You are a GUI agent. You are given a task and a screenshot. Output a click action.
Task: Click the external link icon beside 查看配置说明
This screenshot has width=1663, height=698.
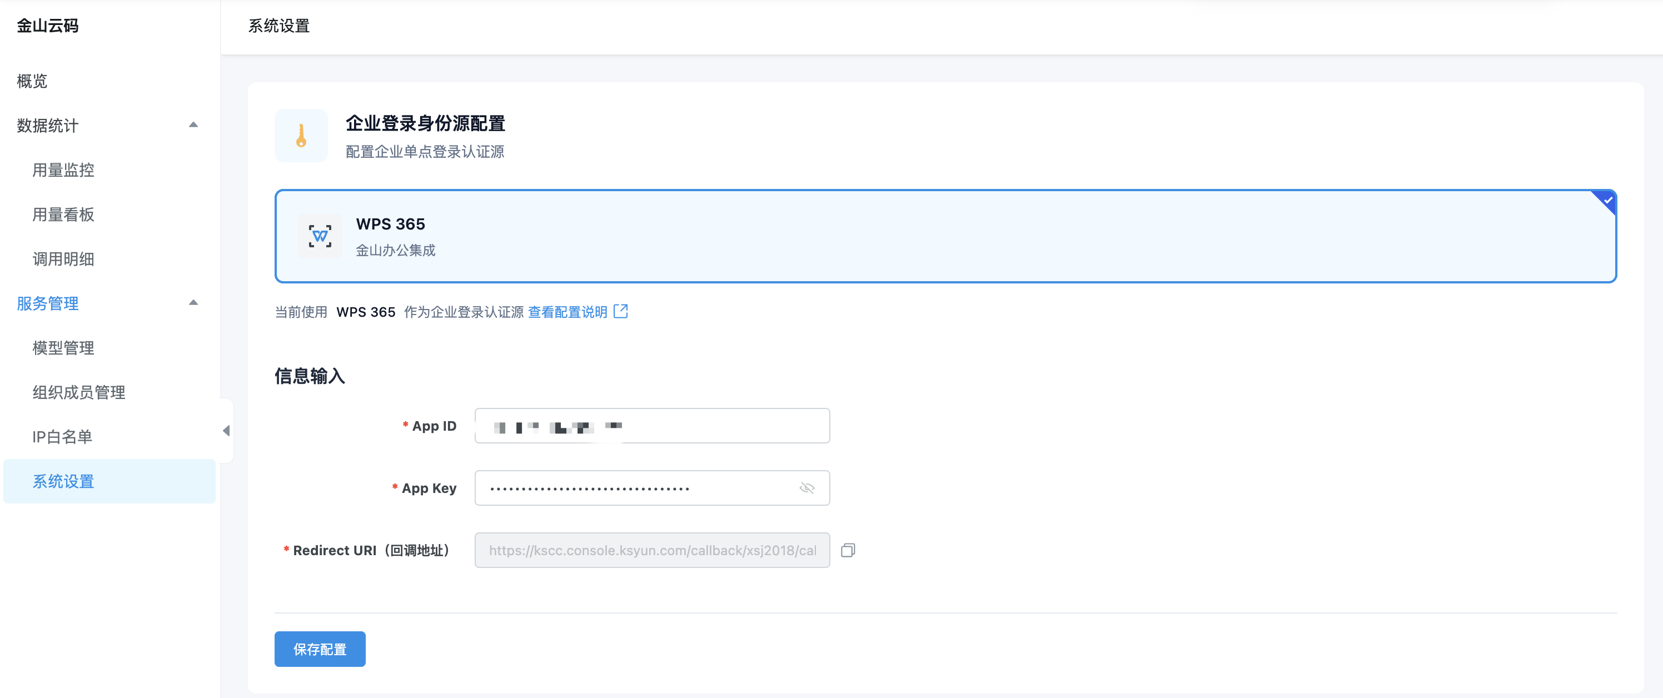click(620, 311)
